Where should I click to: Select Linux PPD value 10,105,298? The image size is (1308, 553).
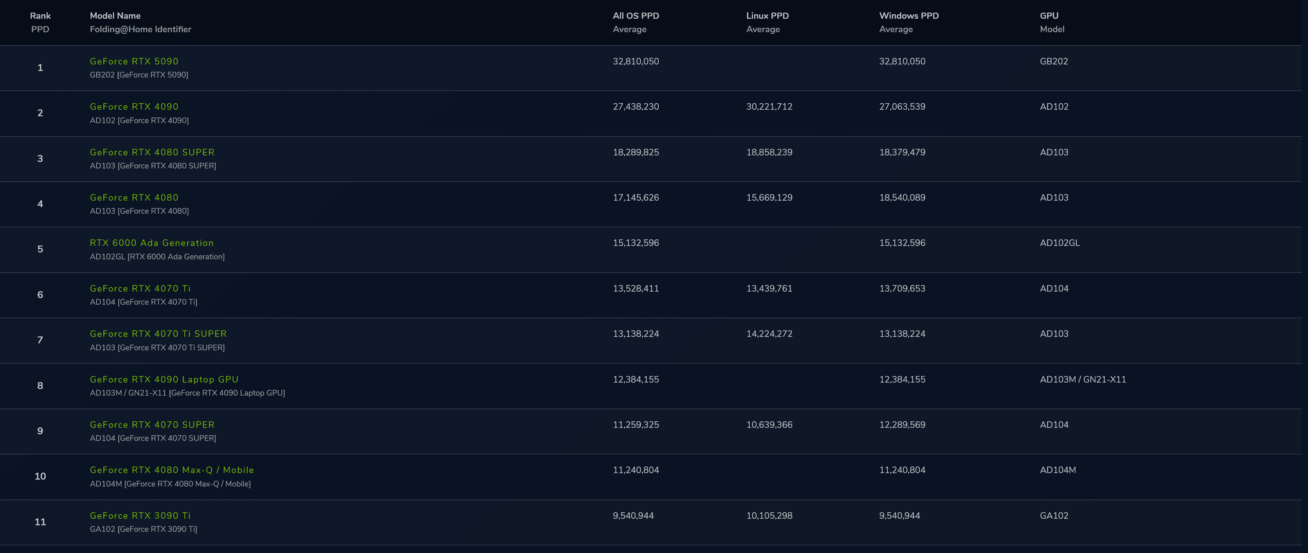pos(769,515)
